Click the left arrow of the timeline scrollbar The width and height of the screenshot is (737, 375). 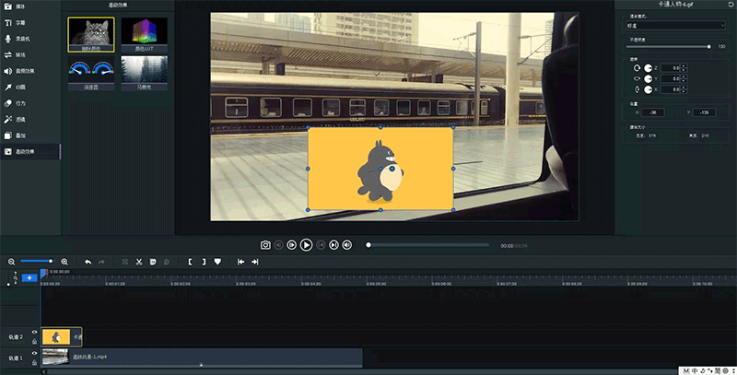[x=44, y=371]
